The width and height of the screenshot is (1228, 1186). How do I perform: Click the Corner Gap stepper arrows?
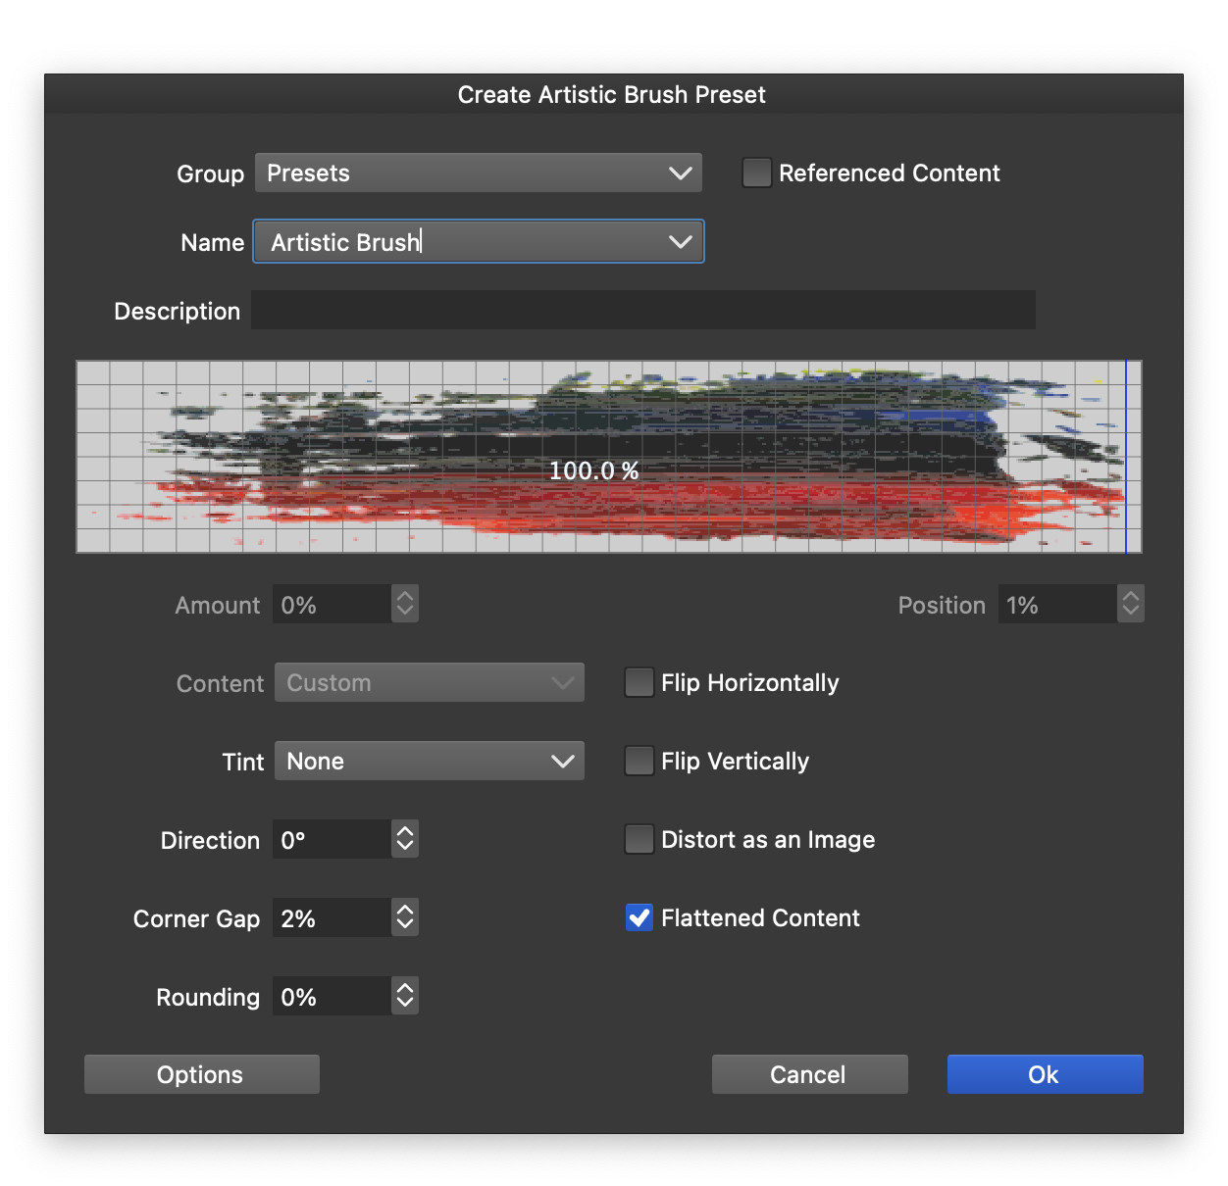click(x=405, y=918)
